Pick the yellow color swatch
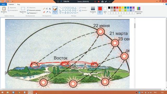Screen dimensions: 167x94 (x=123, y=8)
